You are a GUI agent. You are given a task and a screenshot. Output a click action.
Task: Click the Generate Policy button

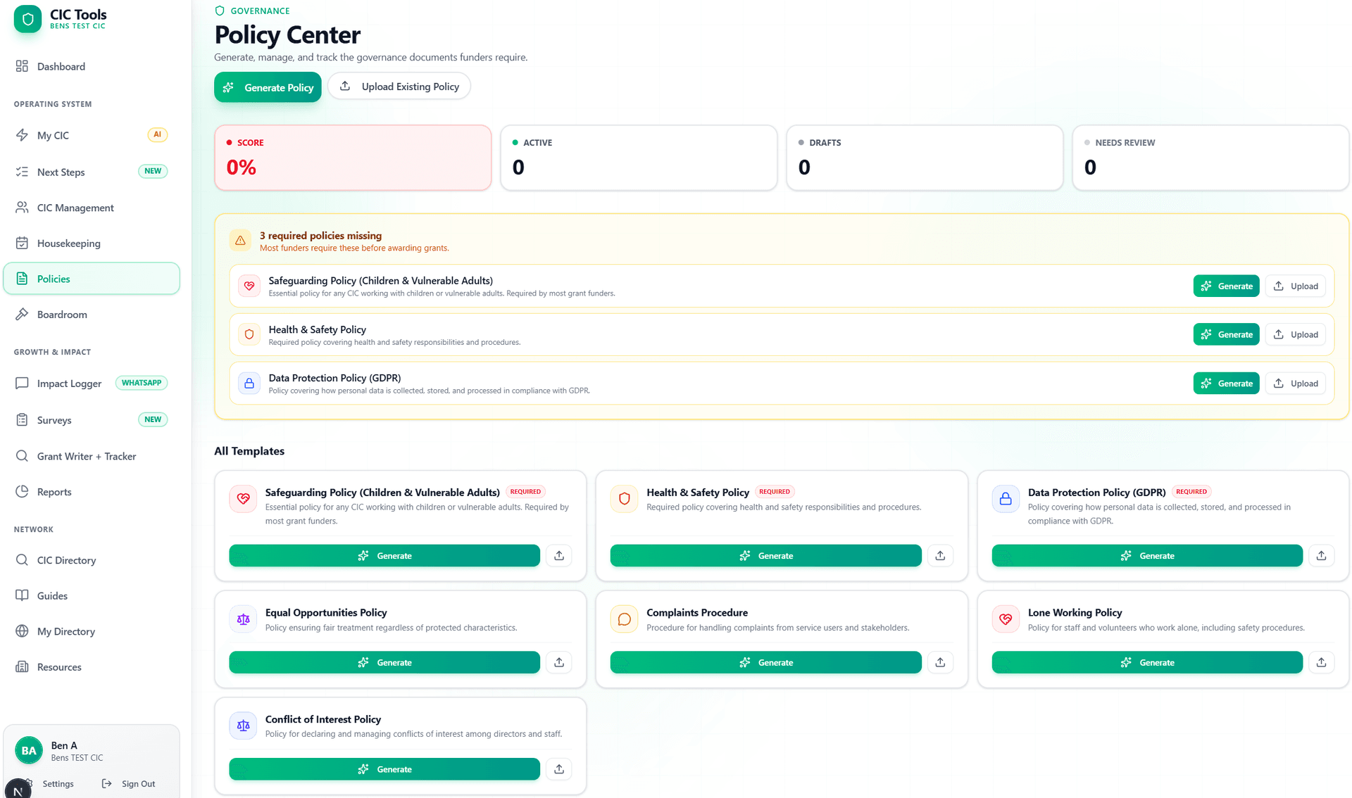[268, 87]
